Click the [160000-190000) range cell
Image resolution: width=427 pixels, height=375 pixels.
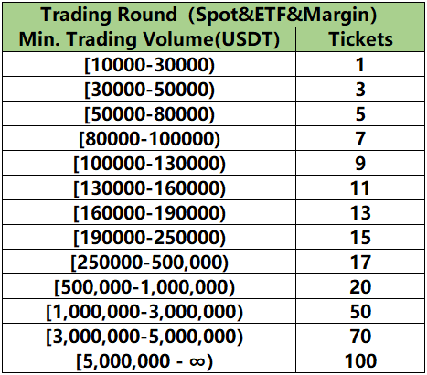tap(149, 212)
